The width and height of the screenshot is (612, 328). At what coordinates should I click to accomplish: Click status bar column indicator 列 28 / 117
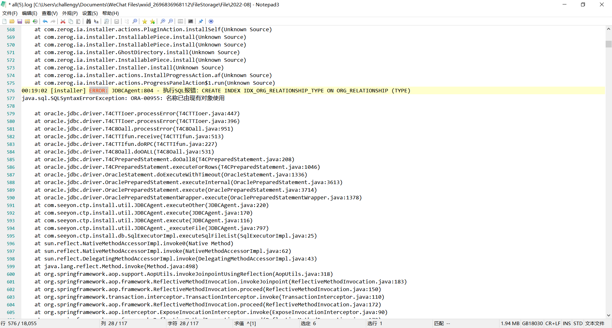tap(114, 324)
